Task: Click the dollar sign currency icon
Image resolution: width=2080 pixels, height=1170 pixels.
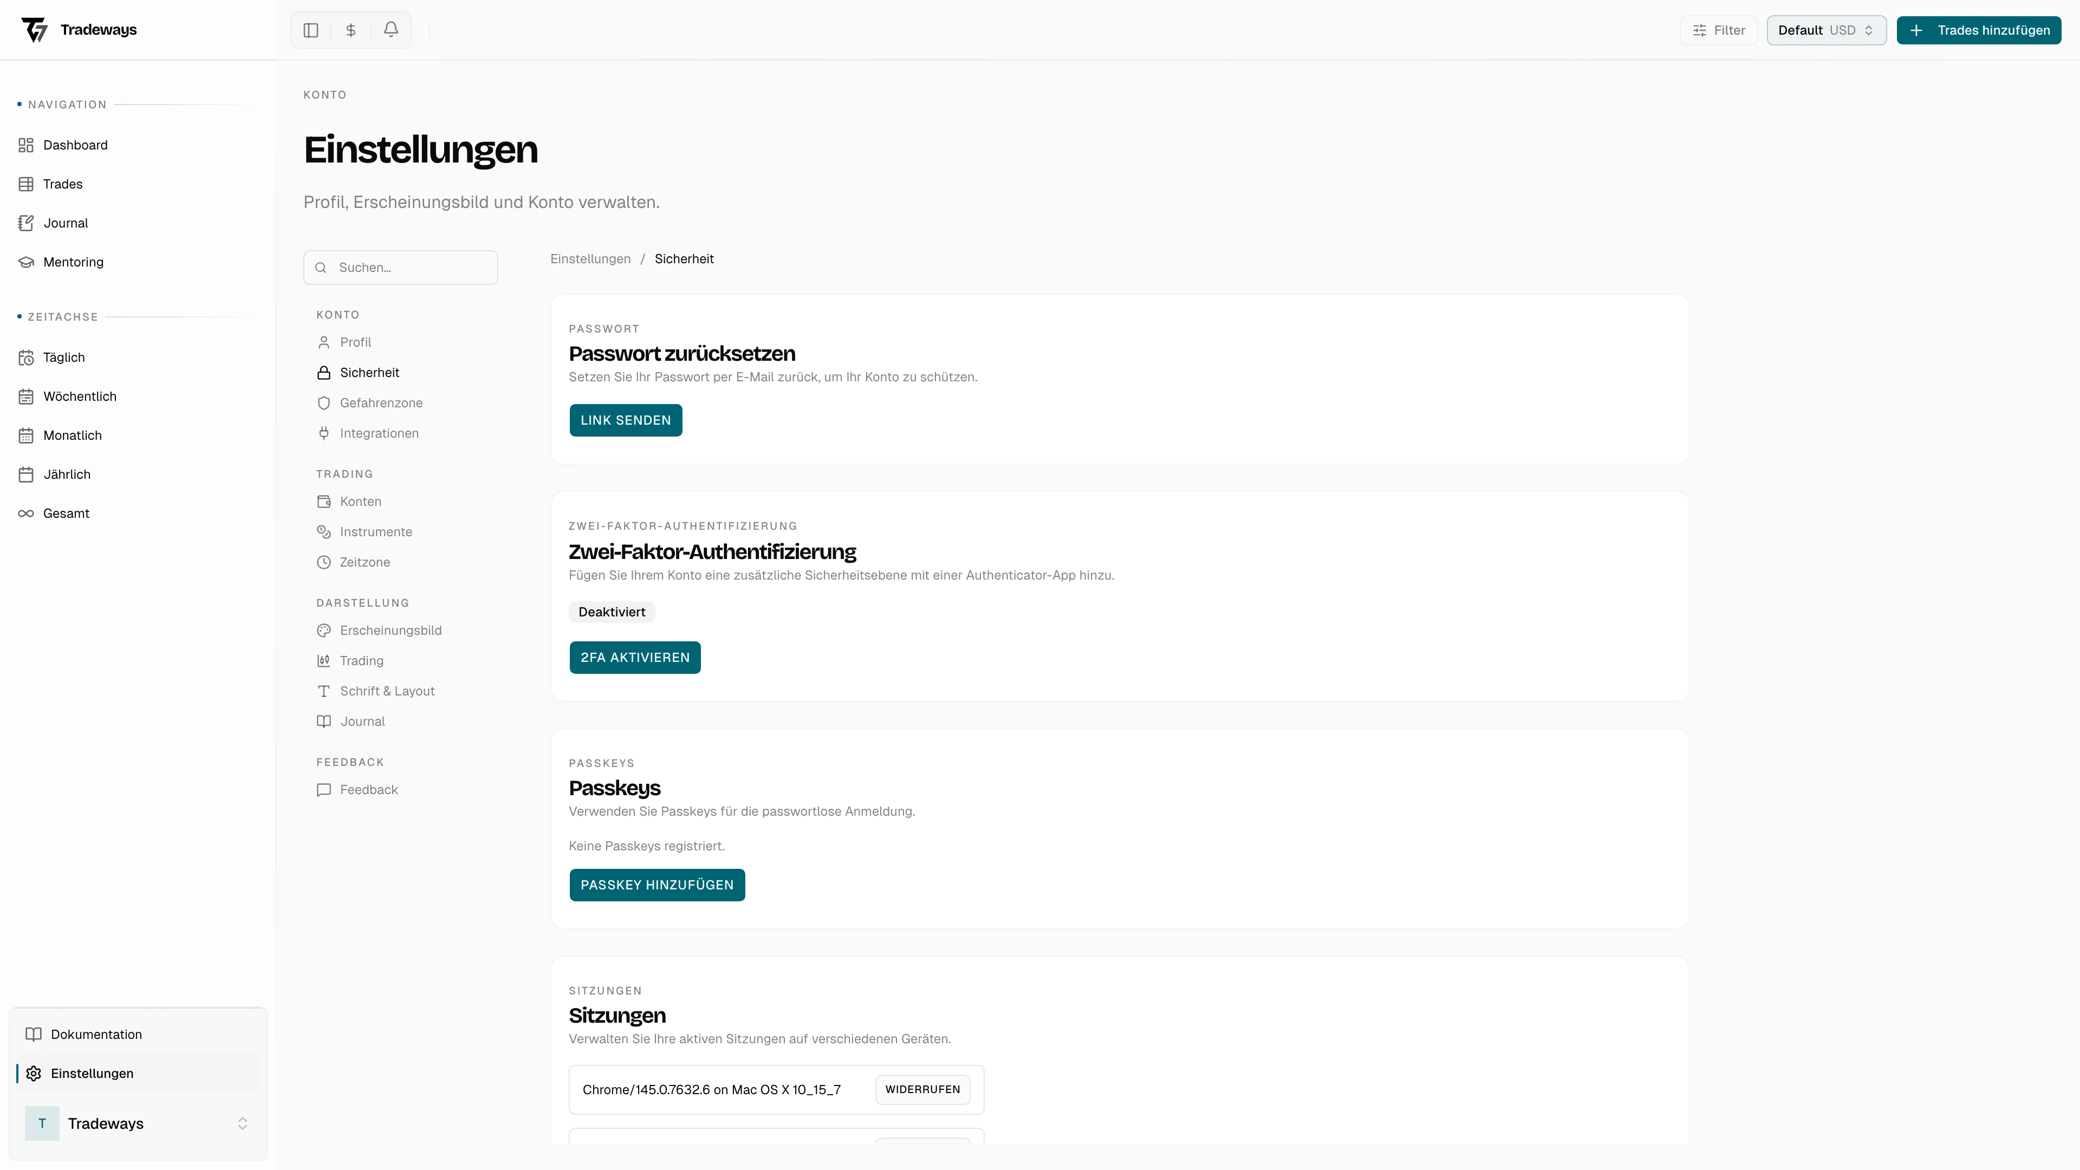Action: coord(350,30)
